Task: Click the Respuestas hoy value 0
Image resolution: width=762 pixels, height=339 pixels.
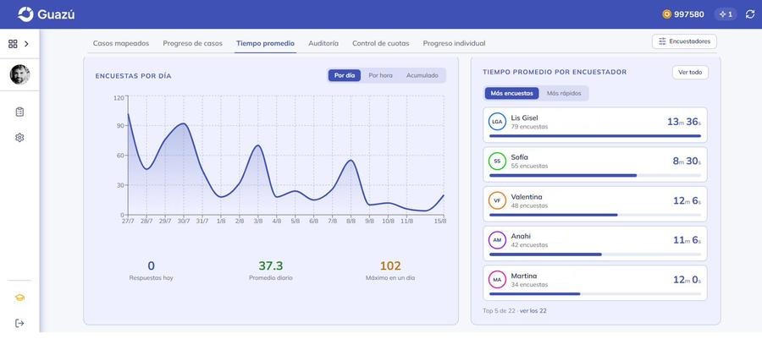Action: [152, 265]
